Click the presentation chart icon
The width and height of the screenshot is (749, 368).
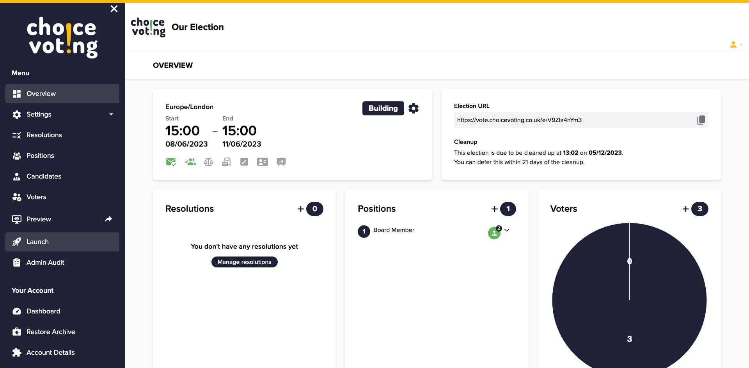pos(281,162)
